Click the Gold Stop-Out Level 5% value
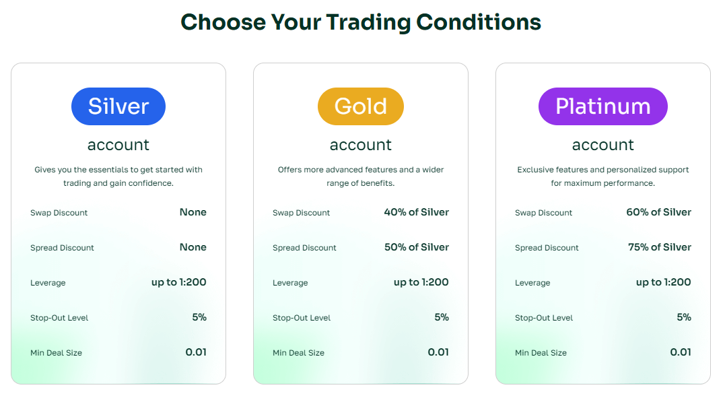 click(x=441, y=317)
